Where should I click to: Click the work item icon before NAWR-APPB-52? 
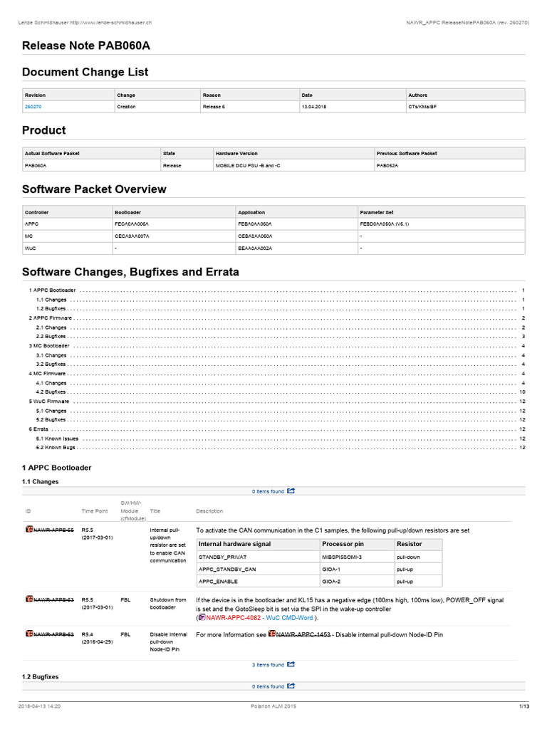coord(28,633)
